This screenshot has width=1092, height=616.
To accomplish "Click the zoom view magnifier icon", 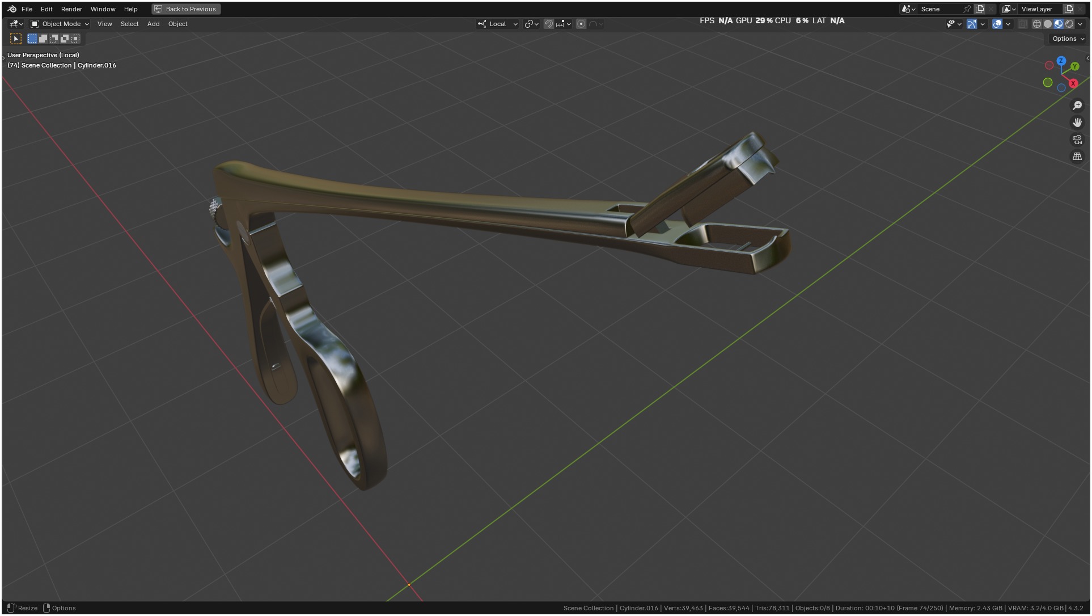I will point(1077,106).
